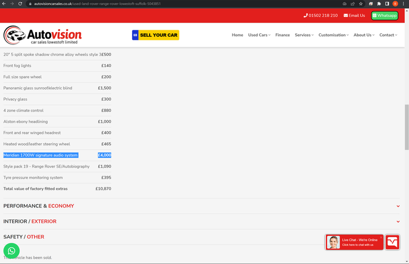The width and height of the screenshot is (409, 264).
Task: Select the Front fog lights row text
Action: click(x=17, y=66)
